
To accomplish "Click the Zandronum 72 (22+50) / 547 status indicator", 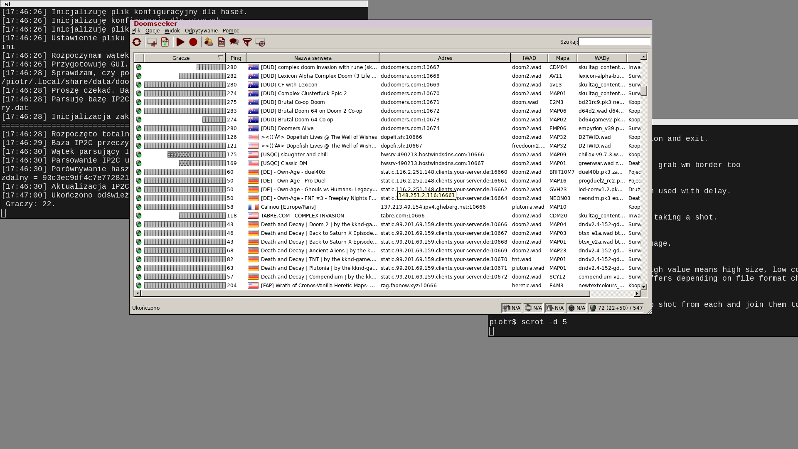I will (x=616, y=308).
